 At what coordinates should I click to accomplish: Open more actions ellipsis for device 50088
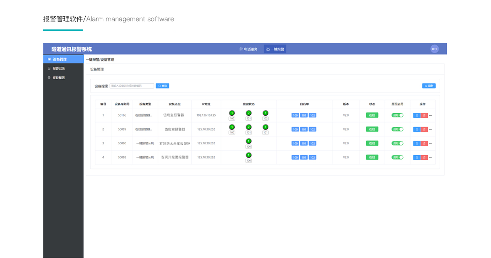tap(431, 158)
